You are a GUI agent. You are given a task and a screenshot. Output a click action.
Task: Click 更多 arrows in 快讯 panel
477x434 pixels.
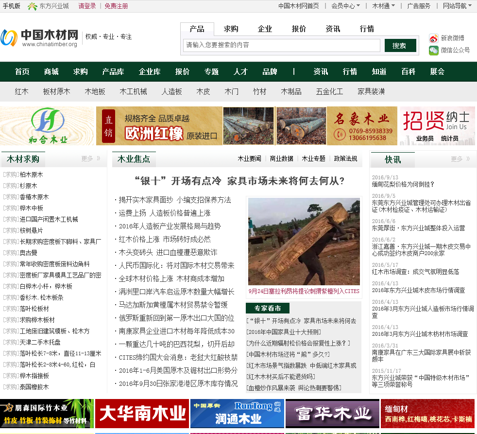[x=460, y=159]
